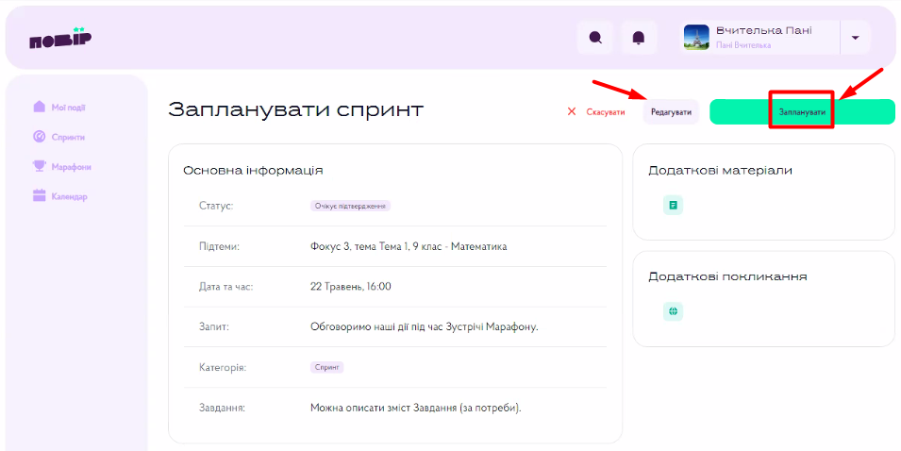Click the red X cancel icon
This screenshot has width=901, height=451.
pos(571,112)
